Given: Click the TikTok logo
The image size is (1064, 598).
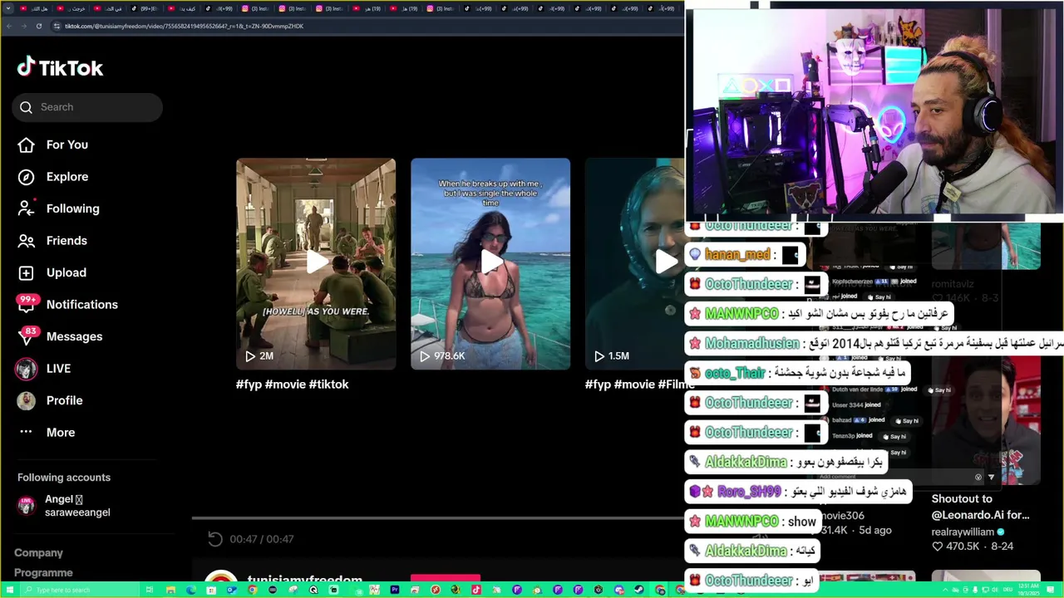Looking at the screenshot, I should 60,67.
